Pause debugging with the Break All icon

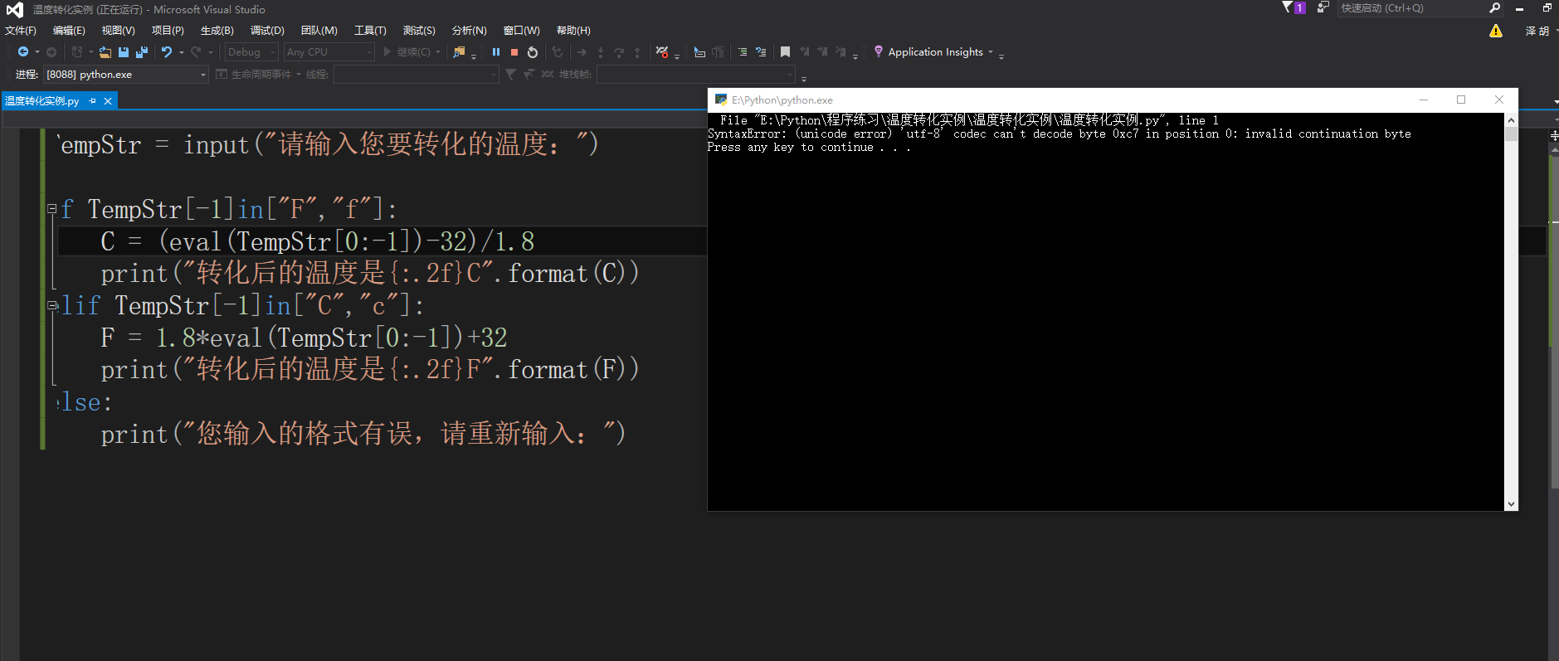coord(496,52)
